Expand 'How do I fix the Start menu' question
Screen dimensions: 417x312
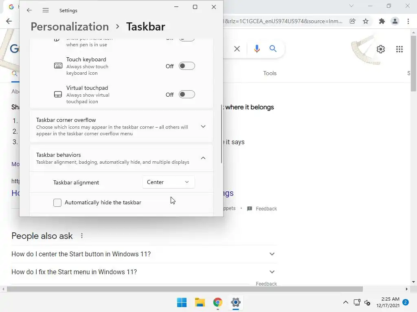144,272
